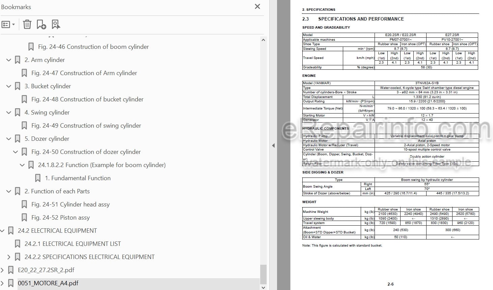
Task: Click bookmark icon of Fig. 24-46 boom cylinder
Action: (31, 46)
